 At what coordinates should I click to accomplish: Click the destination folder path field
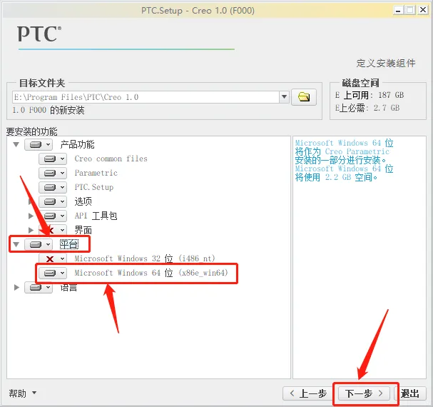[x=146, y=97]
